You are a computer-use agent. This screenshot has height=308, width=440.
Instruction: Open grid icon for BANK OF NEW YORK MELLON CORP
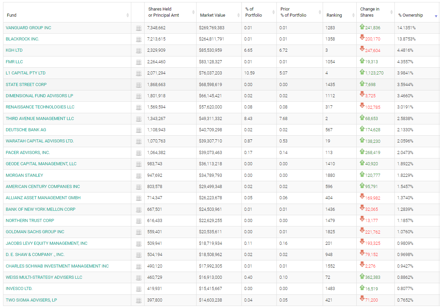point(139,210)
